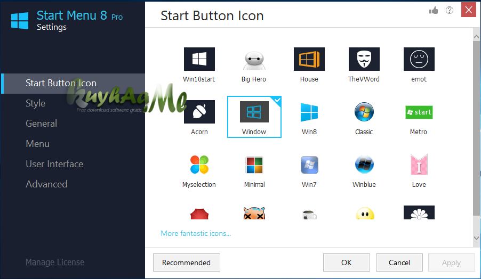
Task: Open the User Interface section
Action: point(54,164)
